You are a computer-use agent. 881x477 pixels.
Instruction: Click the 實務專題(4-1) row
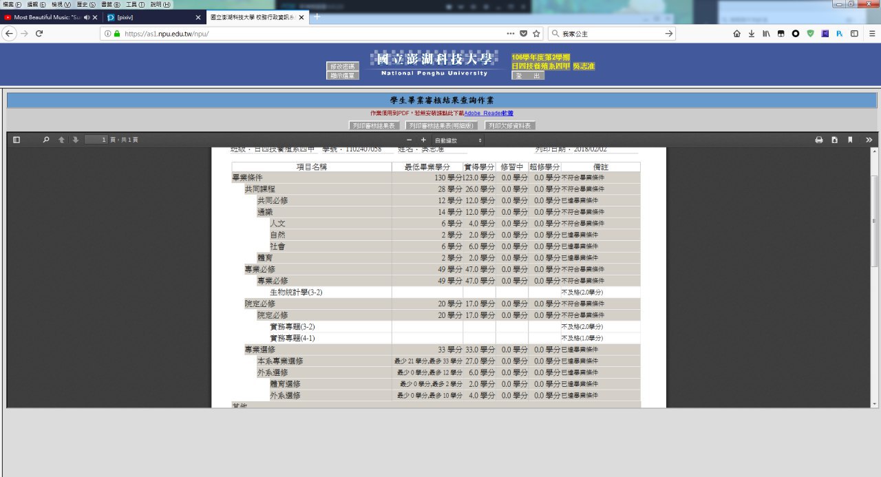(x=436, y=338)
